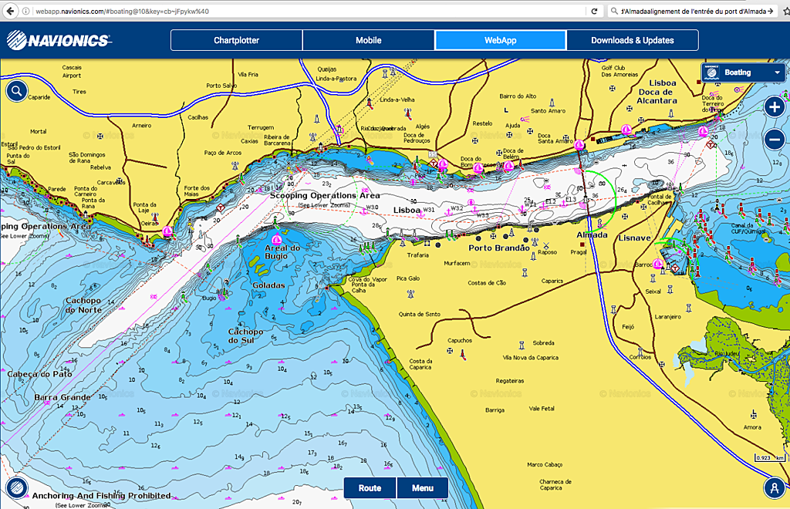Open the Menu button

click(422, 488)
